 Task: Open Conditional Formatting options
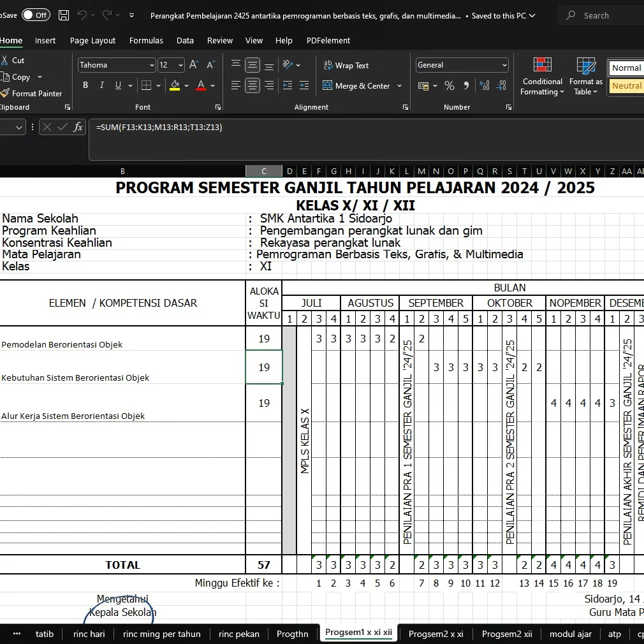coord(541,77)
